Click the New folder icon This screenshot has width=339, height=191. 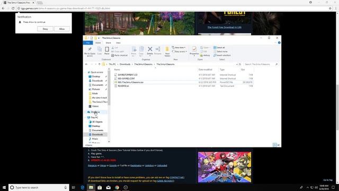coord(167,49)
